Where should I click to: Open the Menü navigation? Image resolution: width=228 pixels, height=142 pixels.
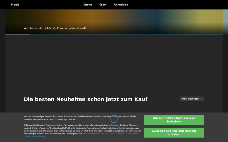point(15,5)
